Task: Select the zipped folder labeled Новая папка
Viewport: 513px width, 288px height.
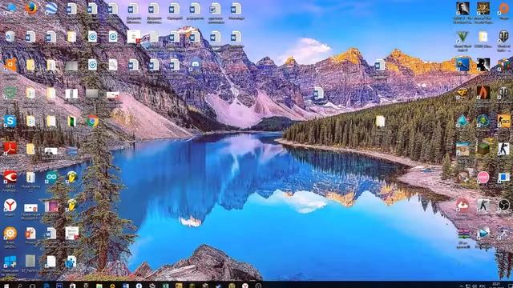Action: [30, 178]
